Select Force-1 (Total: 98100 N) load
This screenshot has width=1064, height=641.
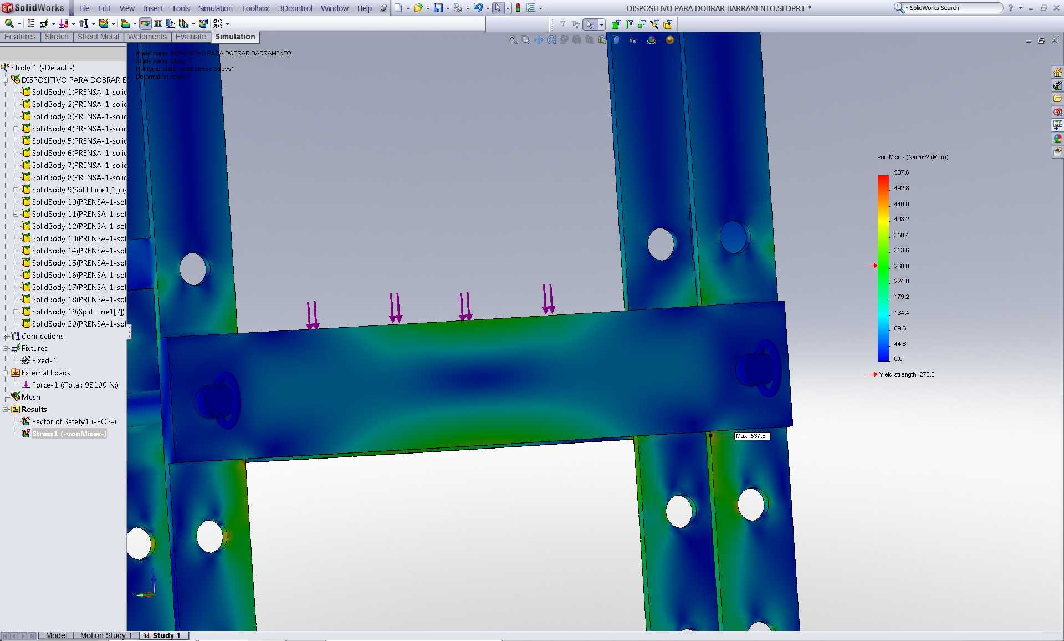tap(70, 385)
